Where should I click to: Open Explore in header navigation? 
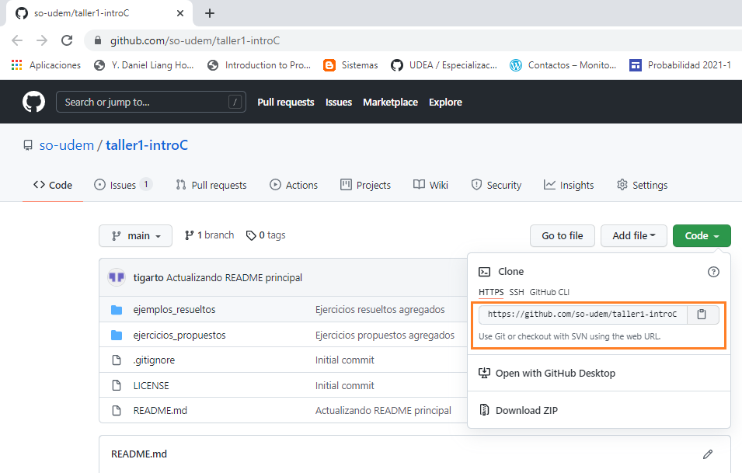click(x=445, y=103)
